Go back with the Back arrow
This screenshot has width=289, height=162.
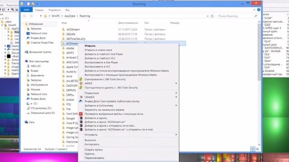click(x=24, y=16)
